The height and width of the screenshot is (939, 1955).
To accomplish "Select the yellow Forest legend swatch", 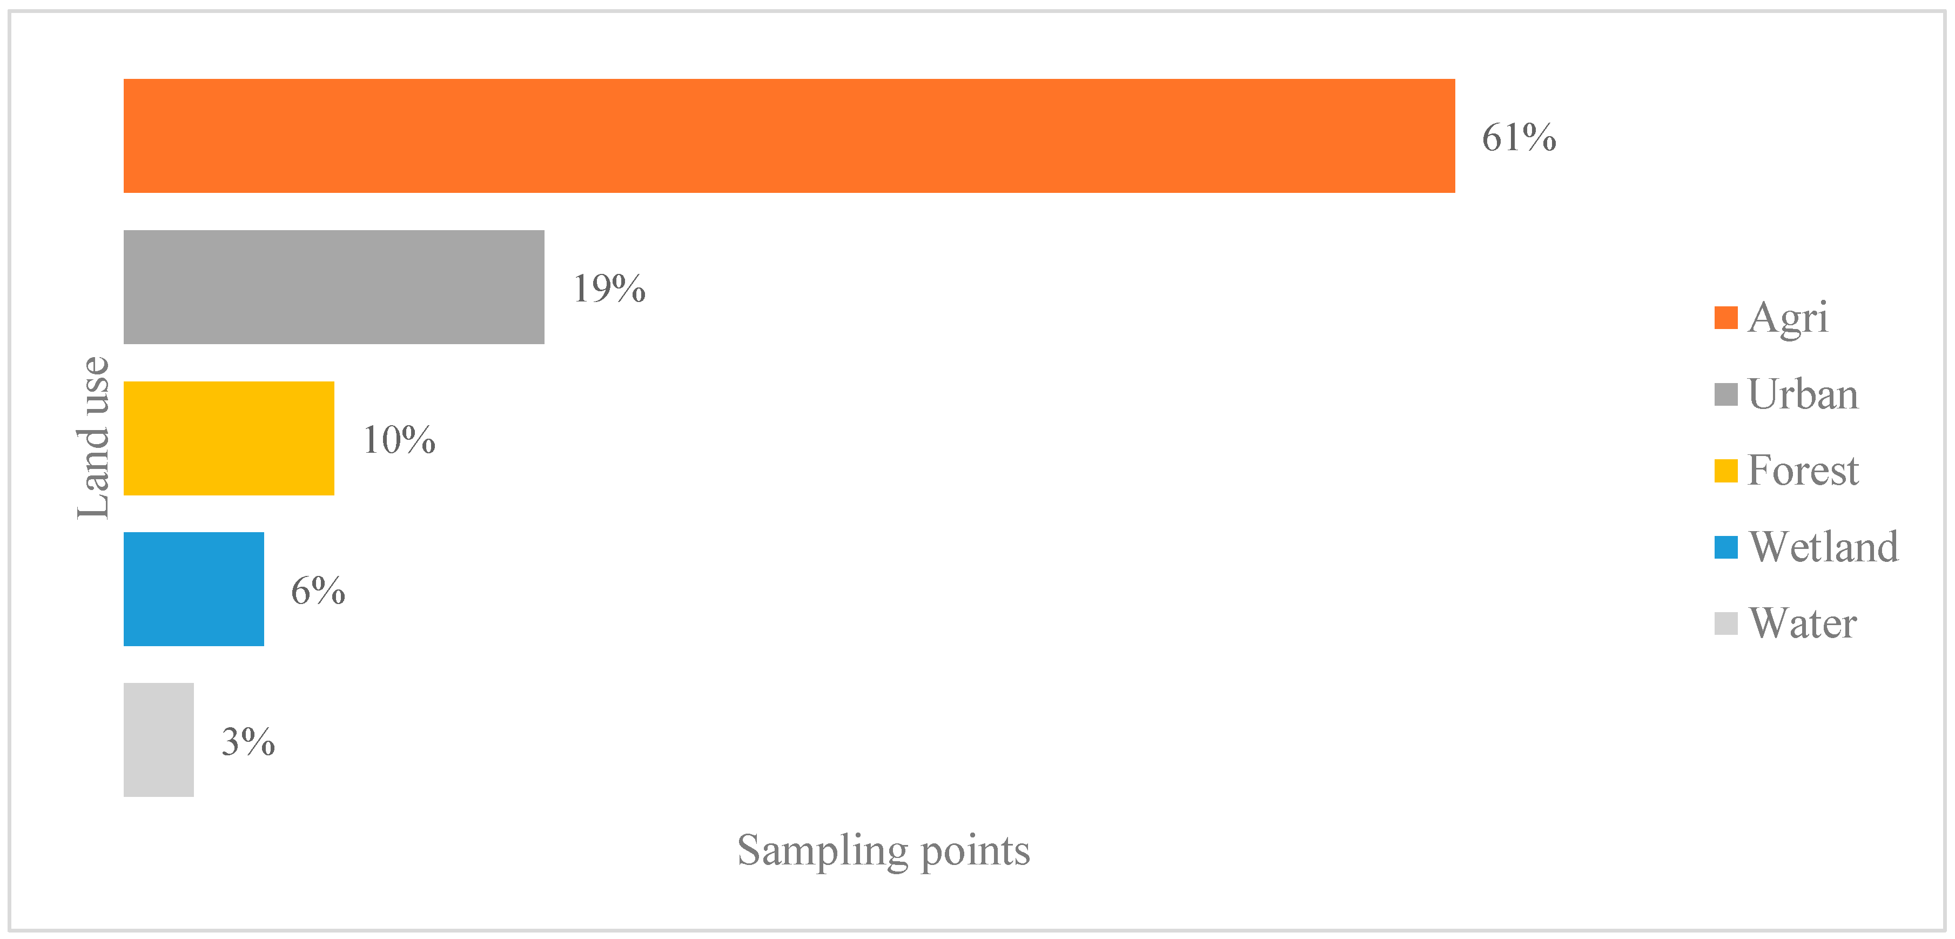I will [1725, 471].
